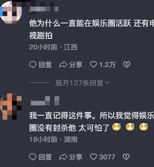Viewport: 154px width, 167px height.
Task: Tap the heart icon beside 1.2万
Action: tap(94, 65)
